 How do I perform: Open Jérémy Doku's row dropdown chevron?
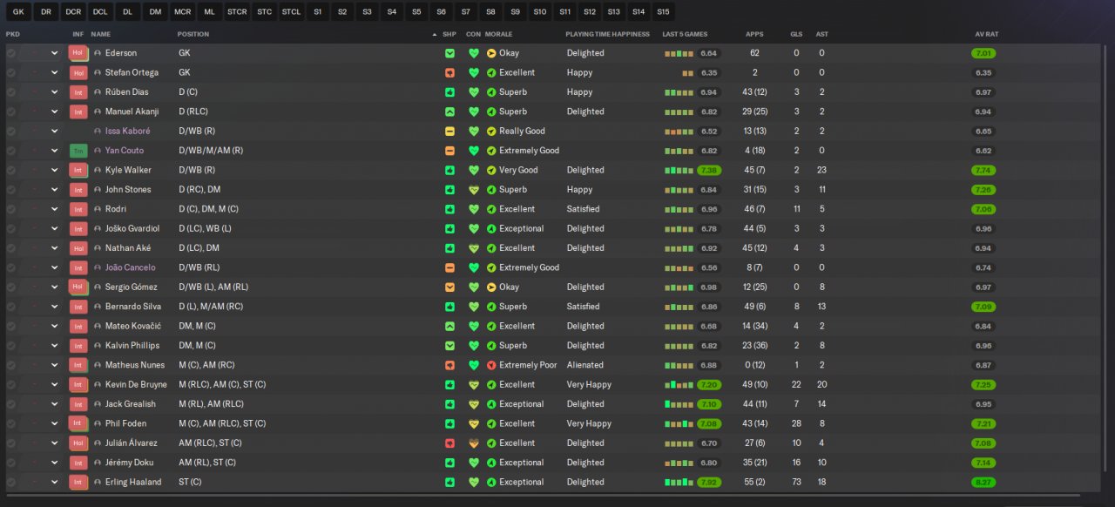(x=54, y=463)
